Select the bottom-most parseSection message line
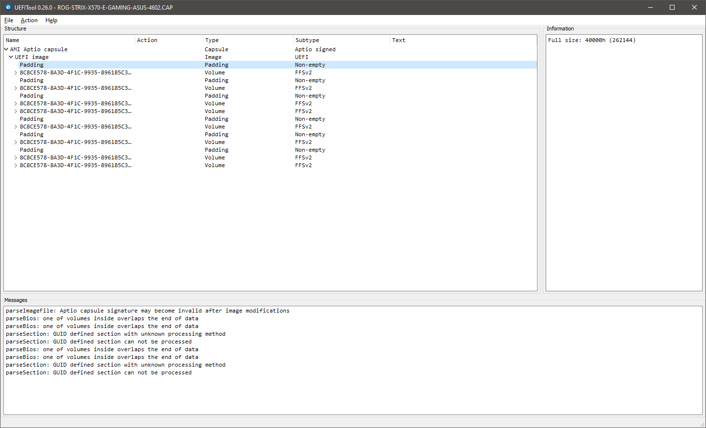Screen dimensions: 706x428 pos(99,372)
